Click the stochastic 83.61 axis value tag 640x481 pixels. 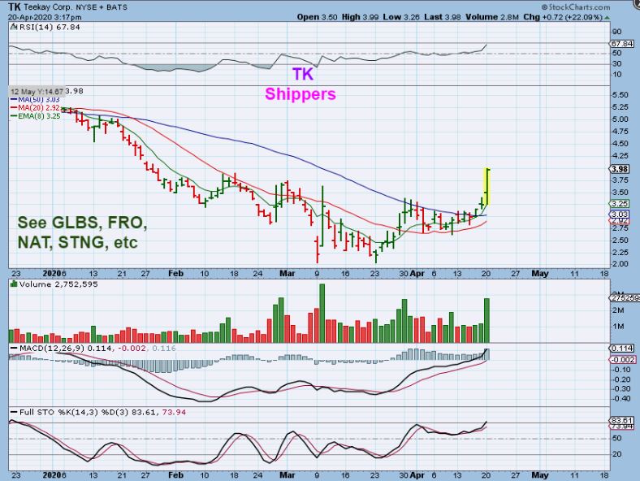[x=622, y=421]
